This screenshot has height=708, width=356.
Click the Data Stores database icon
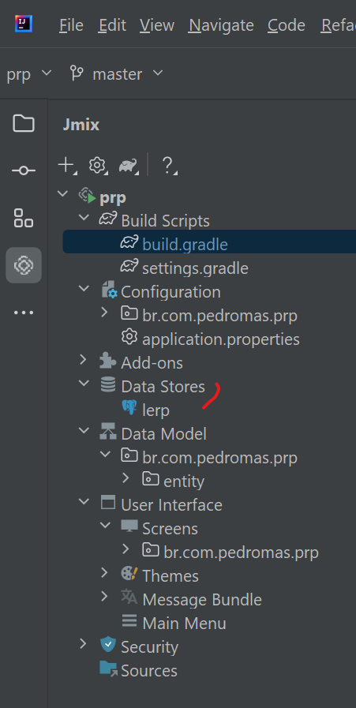click(x=108, y=385)
